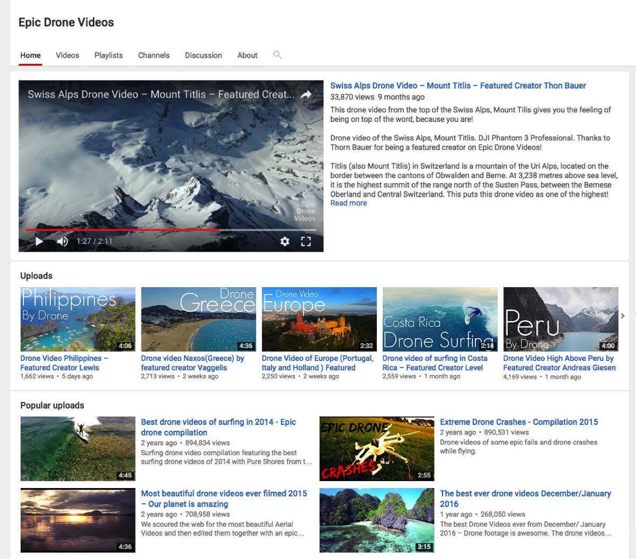
Task: Open Peru By Drone thumbnail
Action: [x=561, y=319]
